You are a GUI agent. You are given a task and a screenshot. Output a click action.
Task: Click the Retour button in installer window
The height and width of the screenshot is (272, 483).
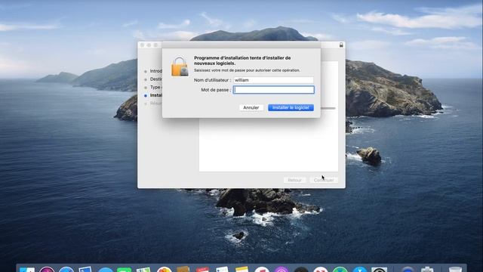click(294, 180)
